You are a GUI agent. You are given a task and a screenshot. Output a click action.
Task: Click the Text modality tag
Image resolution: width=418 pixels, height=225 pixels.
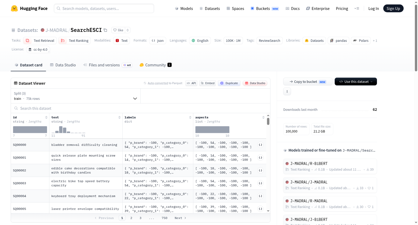[x=121, y=41]
